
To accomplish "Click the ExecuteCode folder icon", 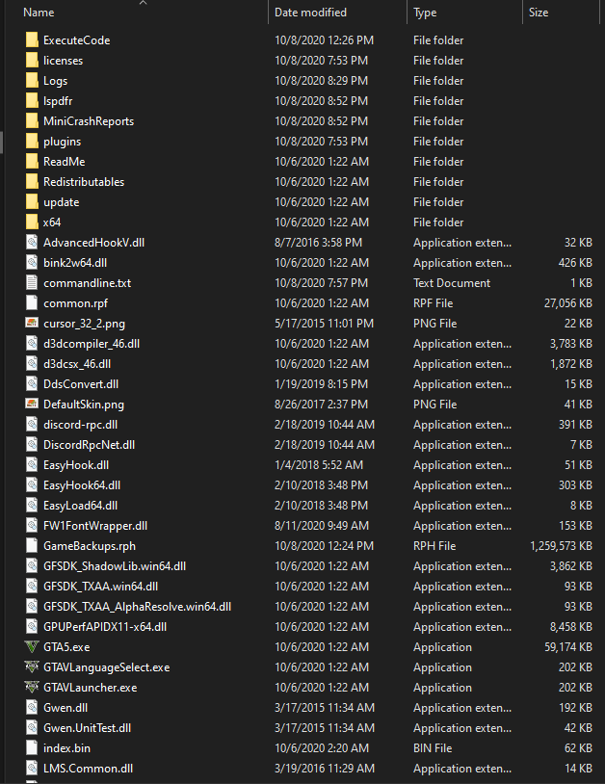I will coord(32,40).
